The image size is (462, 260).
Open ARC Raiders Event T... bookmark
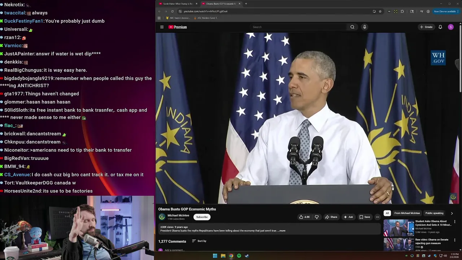coord(206,18)
